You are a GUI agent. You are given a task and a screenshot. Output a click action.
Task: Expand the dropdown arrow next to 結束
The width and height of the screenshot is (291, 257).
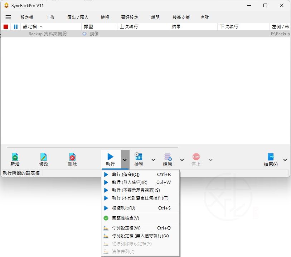(285, 160)
